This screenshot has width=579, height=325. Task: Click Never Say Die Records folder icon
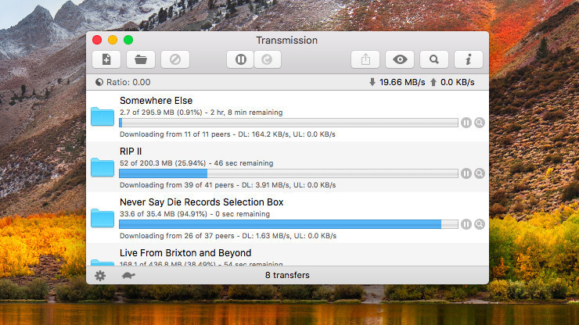click(102, 218)
